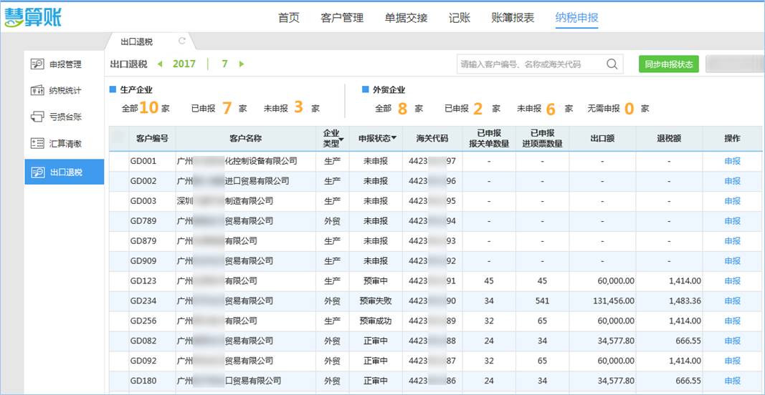The height and width of the screenshot is (395, 765).
Task: Go to the 首页 navigation item
Action: point(289,18)
